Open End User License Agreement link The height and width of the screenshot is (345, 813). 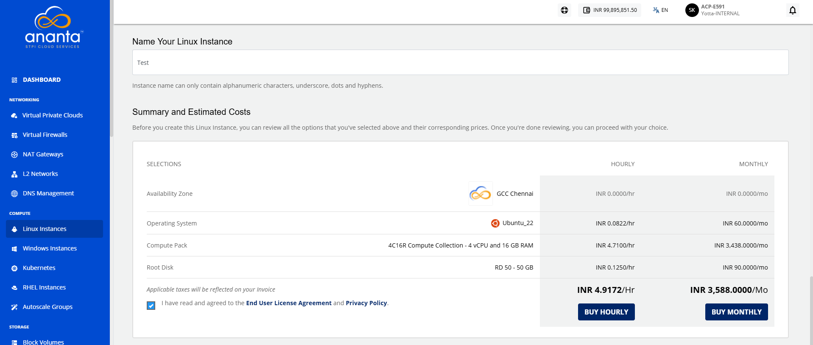289,303
